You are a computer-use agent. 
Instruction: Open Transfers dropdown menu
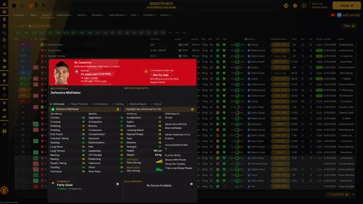click(149, 15)
